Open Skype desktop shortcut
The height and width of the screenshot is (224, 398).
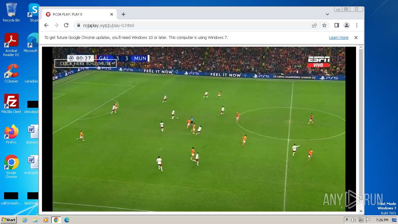point(34,12)
